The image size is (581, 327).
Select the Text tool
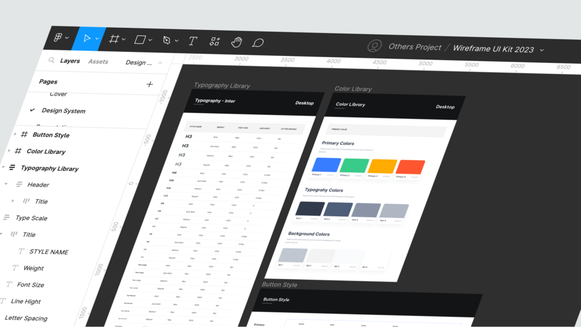click(193, 41)
